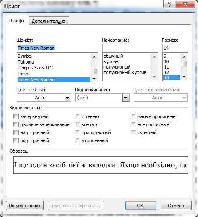Select Tahoma in the font list

[x=54, y=62]
